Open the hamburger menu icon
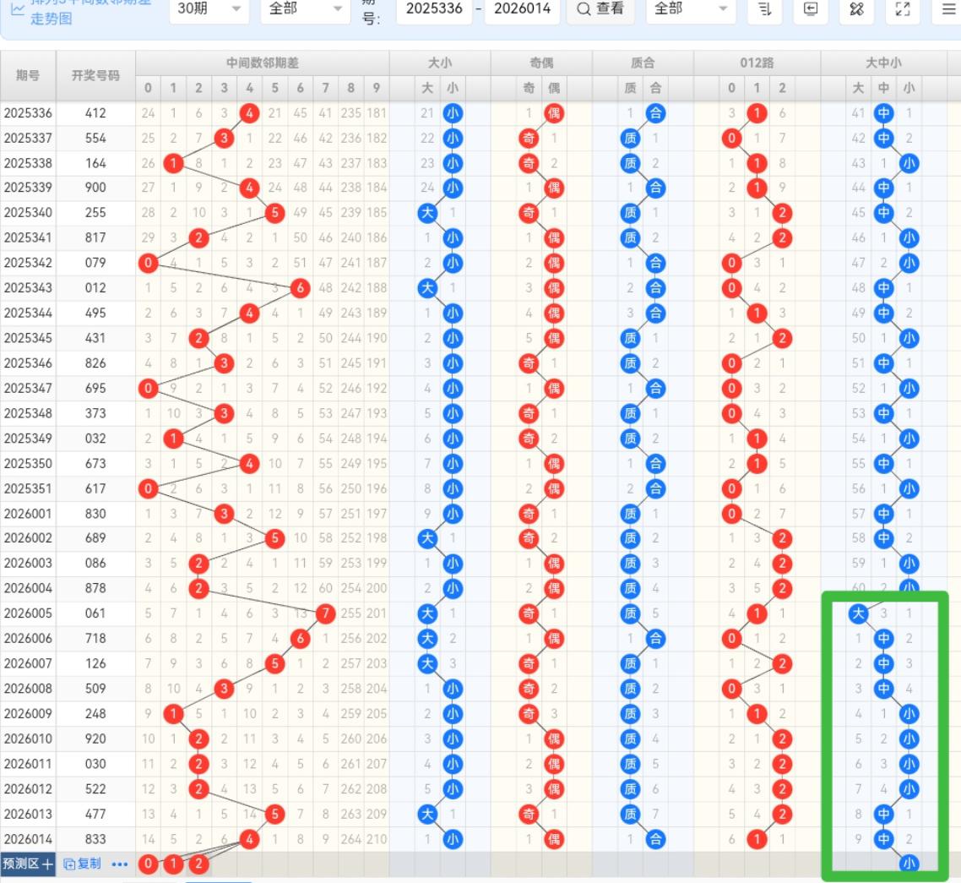This screenshot has width=961, height=883. [x=948, y=9]
